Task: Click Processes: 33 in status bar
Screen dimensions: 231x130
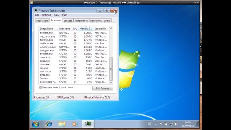Action: 42,97
